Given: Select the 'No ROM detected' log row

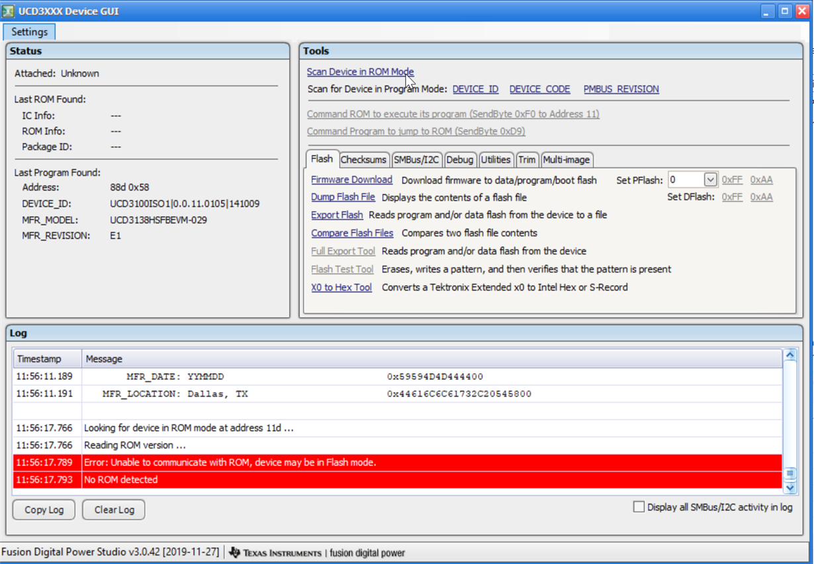Looking at the screenshot, I should [x=398, y=480].
